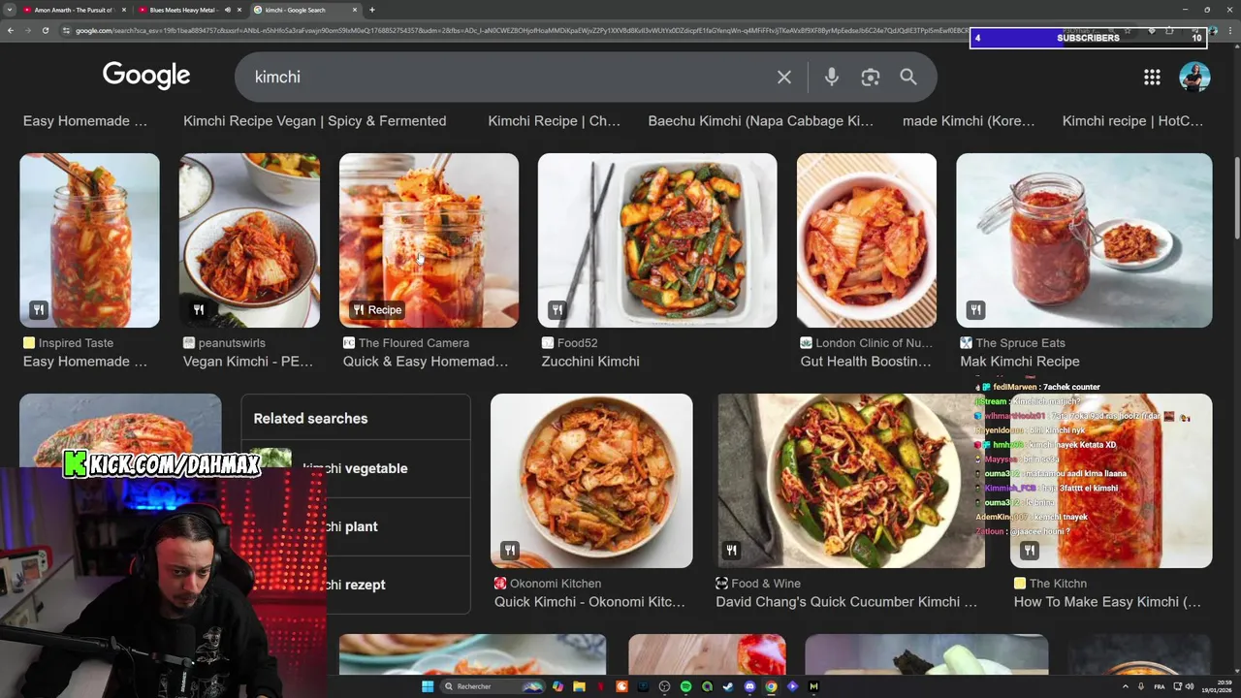Click recipe badge on Food & Wine image
The width and height of the screenshot is (1241, 698).
tap(731, 551)
